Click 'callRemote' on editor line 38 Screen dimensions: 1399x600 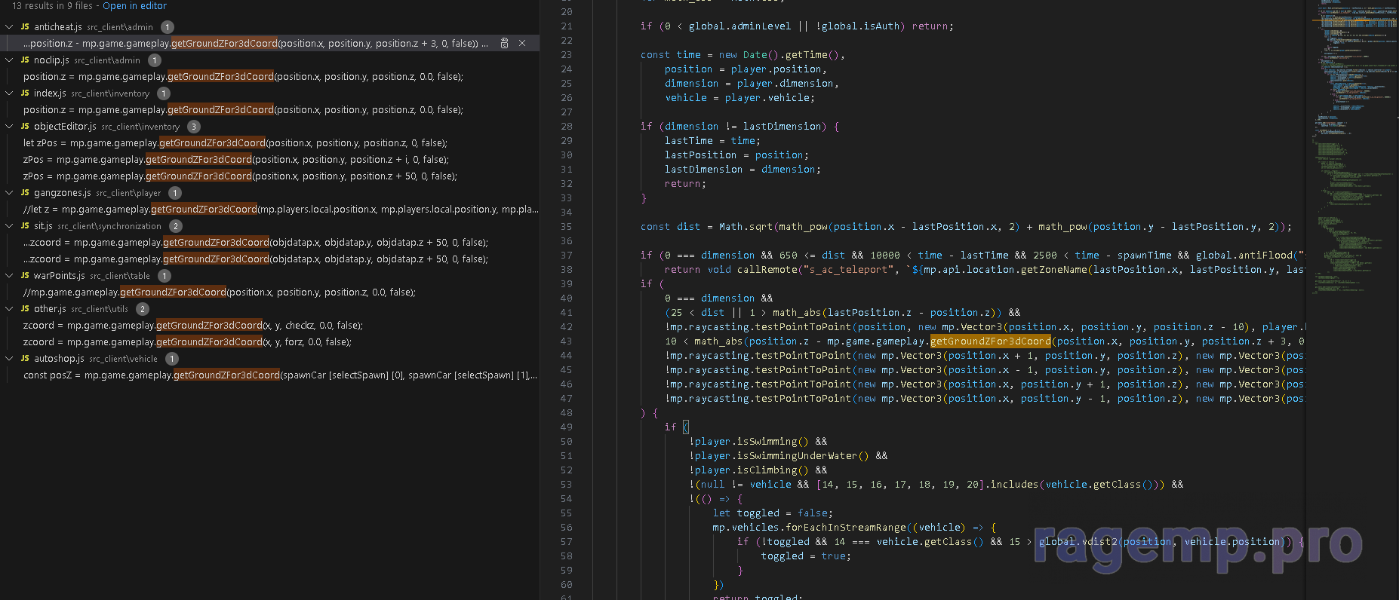point(767,269)
